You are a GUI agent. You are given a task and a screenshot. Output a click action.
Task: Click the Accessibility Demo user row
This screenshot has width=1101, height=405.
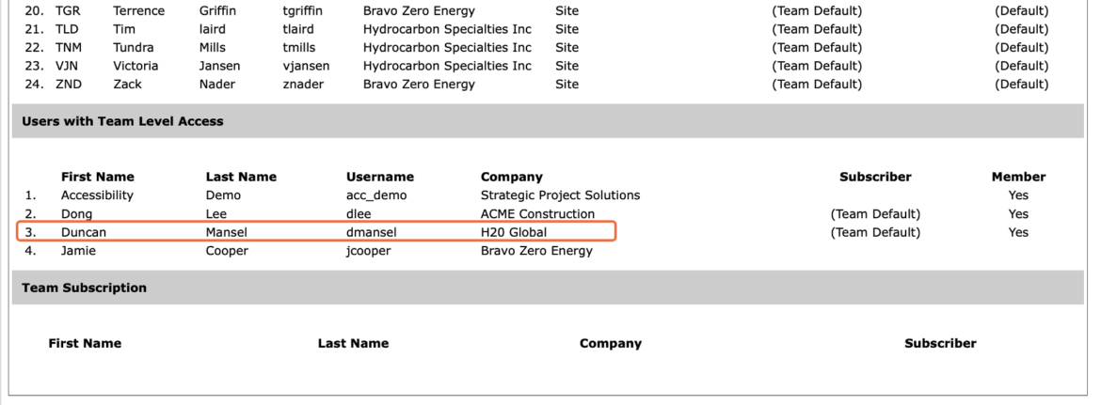pos(548,195)
